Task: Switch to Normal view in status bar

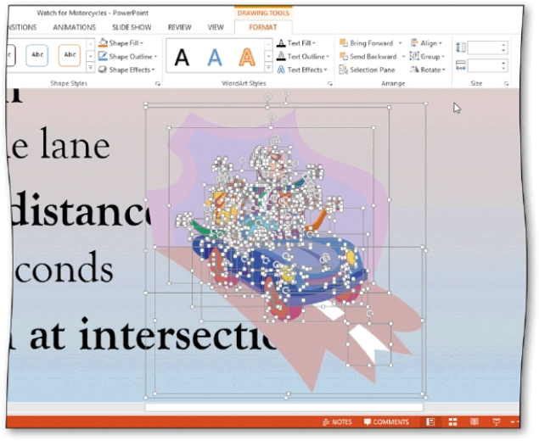Action: tap(430, 421)
